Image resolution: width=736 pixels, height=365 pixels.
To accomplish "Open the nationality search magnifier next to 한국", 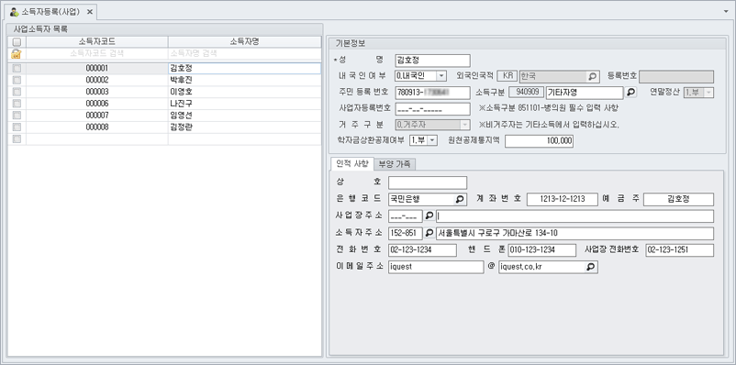I will 592,76.
